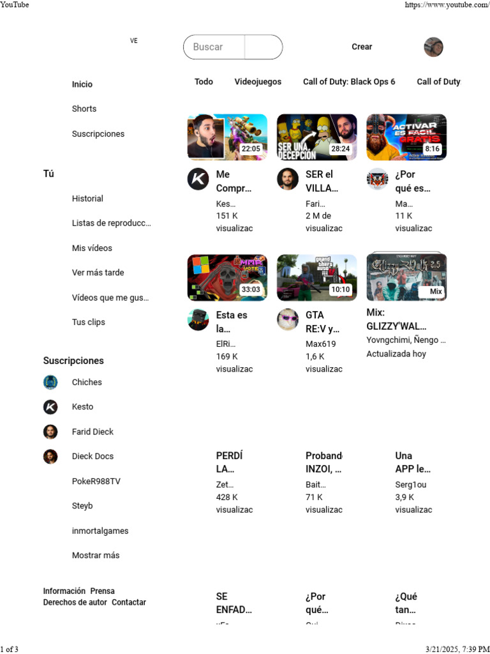The width and height of the screenshot is (490, 654).
Task: Select the Todo filter chip
Action: [204, 82]
